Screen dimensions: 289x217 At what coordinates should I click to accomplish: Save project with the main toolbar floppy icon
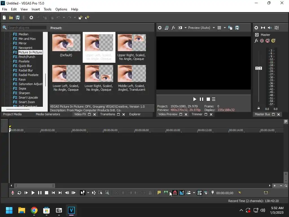pos(18,18)
